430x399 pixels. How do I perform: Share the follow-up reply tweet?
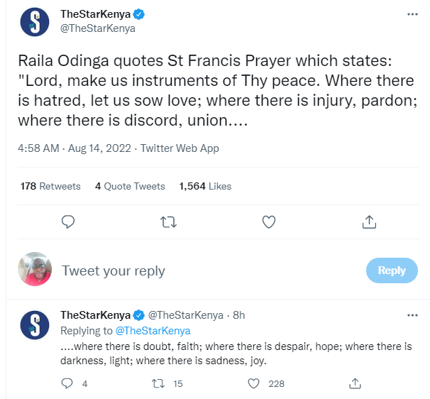(x=354, y=383)
